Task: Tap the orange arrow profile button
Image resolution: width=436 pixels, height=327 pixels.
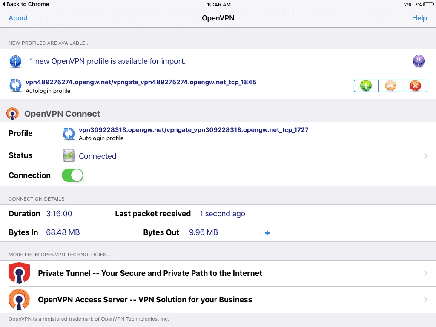Action: pos(390,86)
